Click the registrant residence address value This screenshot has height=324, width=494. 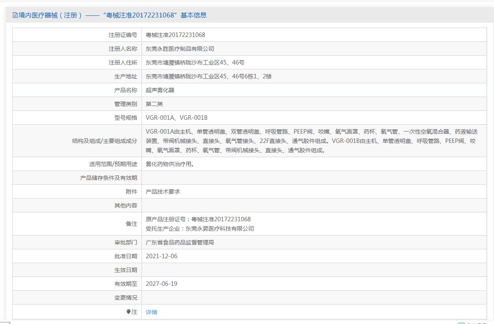pos(195,63)
